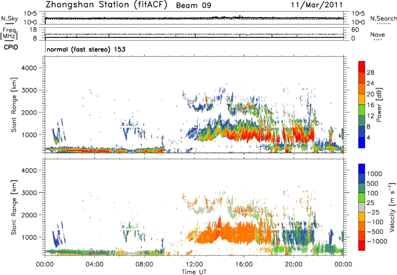Click 'Slant Range [km]' label of velocity panel
This screenshot has height=275, width=397.
14,207
